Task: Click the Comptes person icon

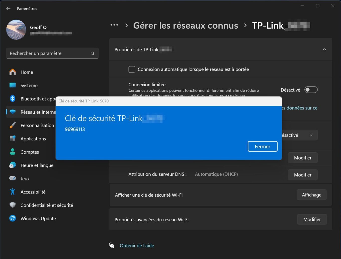Action: 13,152
